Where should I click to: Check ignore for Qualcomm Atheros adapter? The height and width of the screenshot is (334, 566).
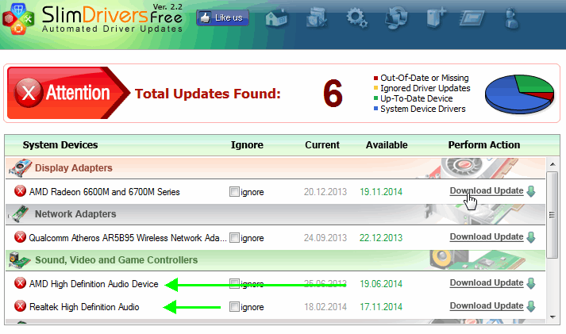234,238
